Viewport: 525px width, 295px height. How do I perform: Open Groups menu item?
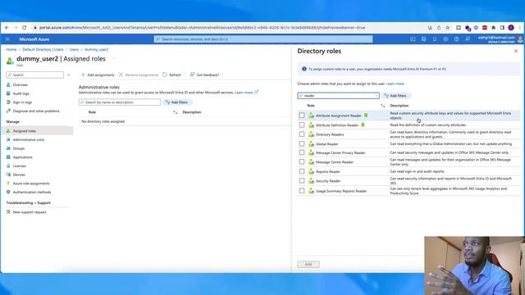(x=18, y=148)
